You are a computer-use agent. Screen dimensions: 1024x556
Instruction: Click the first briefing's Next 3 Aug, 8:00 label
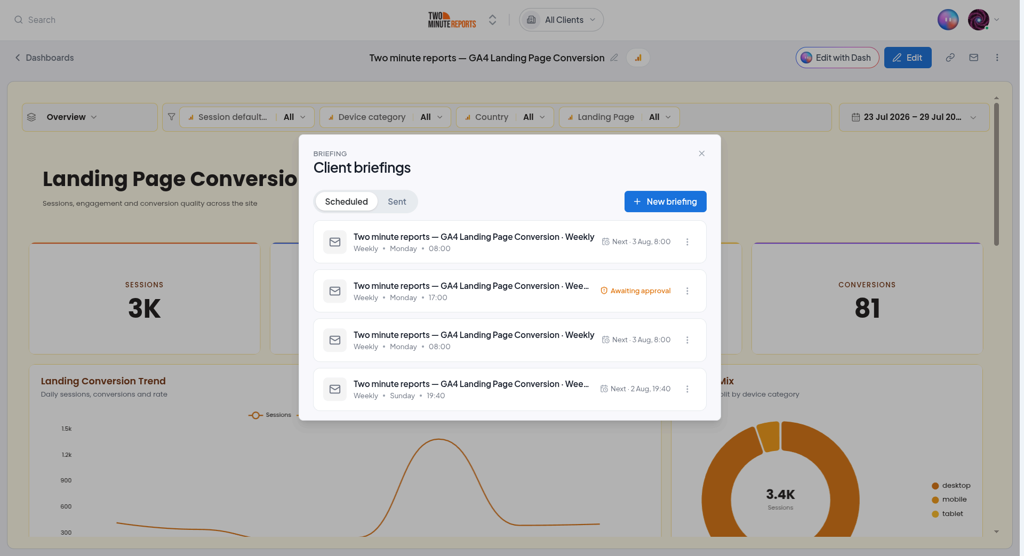(x=636, y=242)
